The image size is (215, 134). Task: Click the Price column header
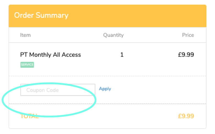(x=188, y=35)
